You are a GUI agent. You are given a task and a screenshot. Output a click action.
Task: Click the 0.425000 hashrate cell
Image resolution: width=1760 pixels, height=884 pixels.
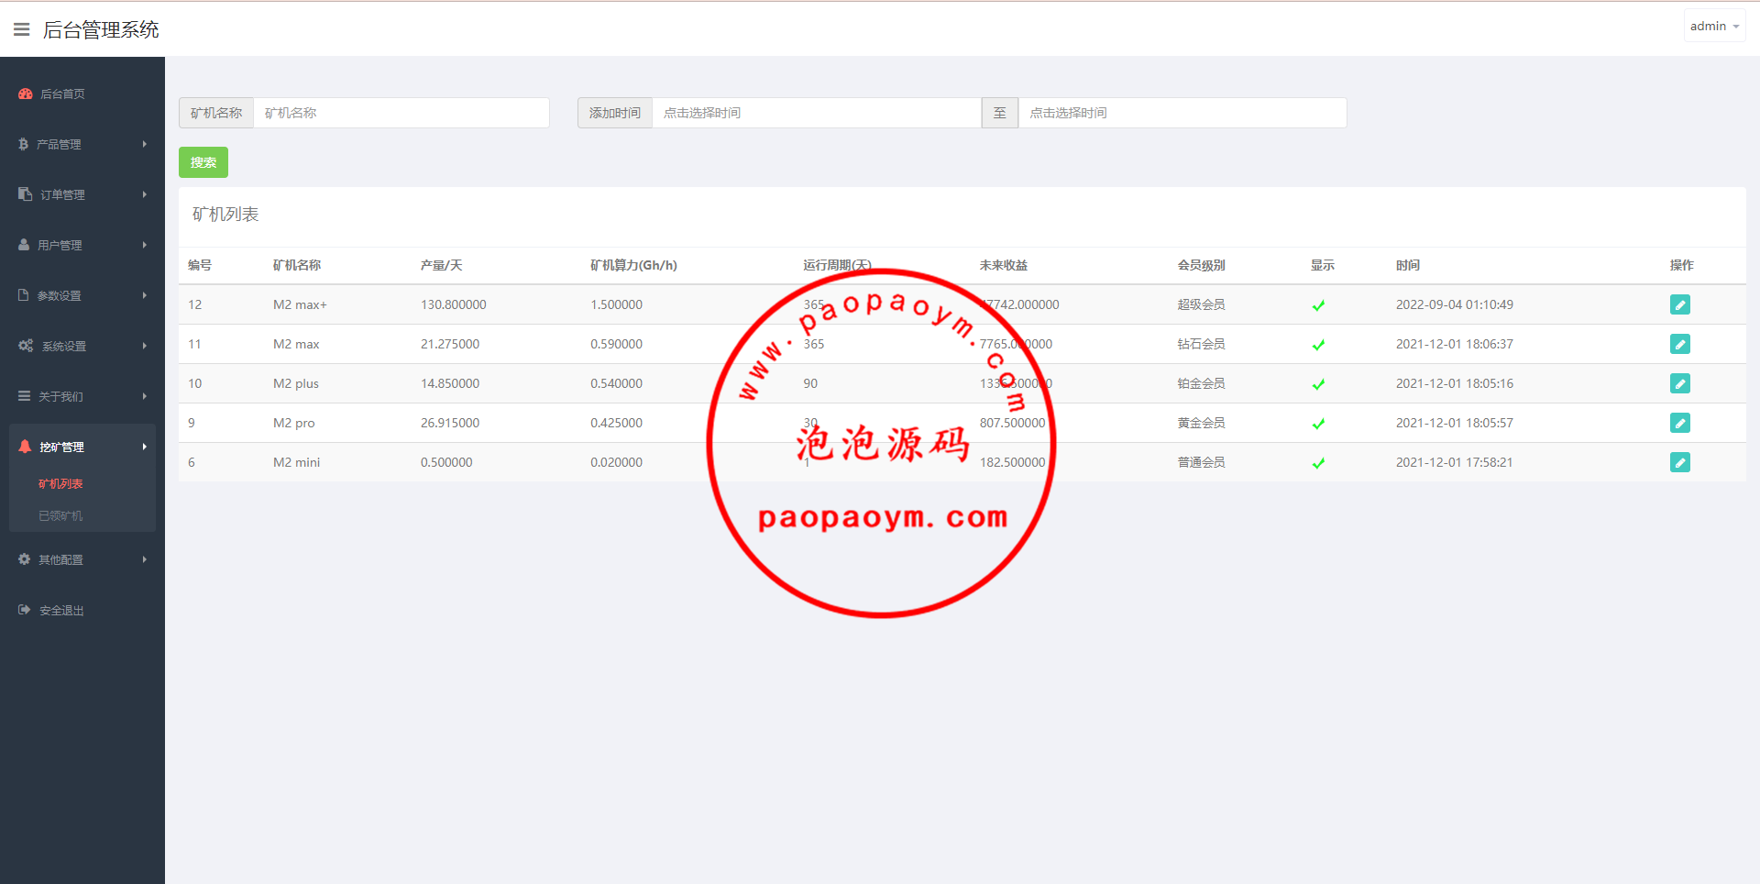[x=616, y=423]
